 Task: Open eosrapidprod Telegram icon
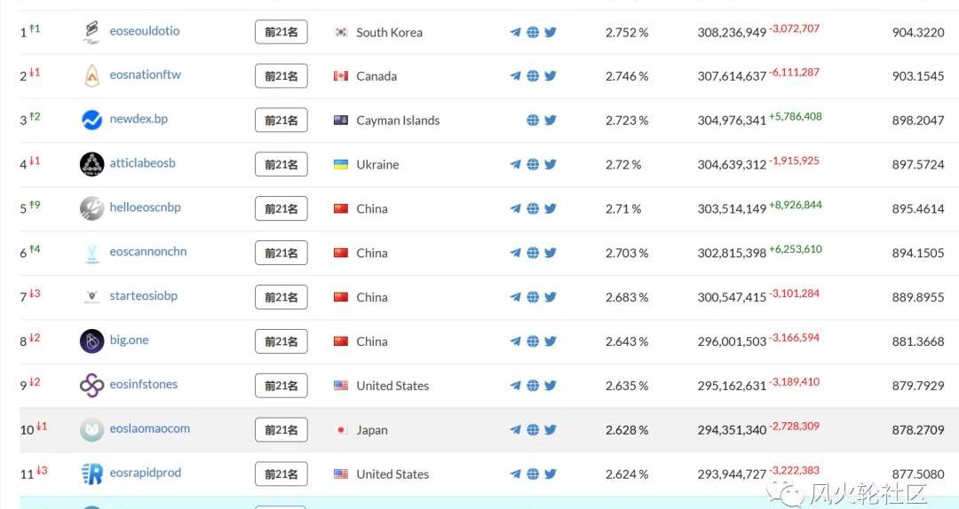tap(516, 474)
